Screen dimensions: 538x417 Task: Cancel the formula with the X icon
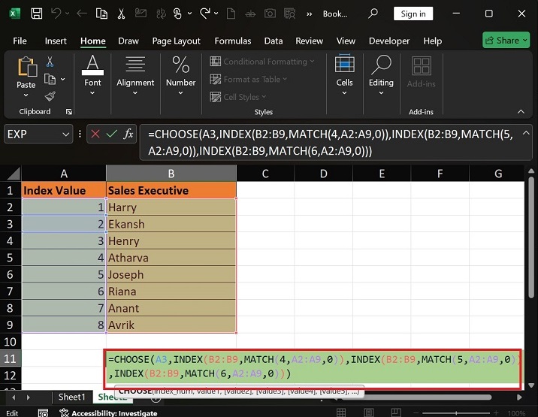tap(95, 134)
